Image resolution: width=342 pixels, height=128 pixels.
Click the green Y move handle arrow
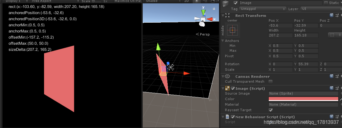point(159,47)
